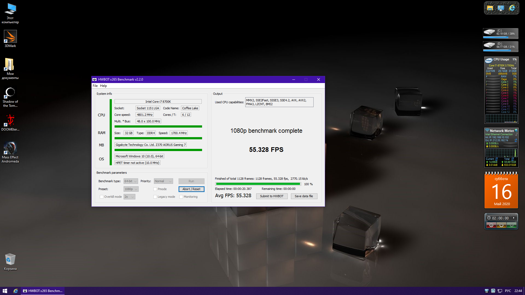The width and height of the screenshot is (525, 295).
Task: Click Internet Explorer icon in taskbar
Action: (16, 291)
